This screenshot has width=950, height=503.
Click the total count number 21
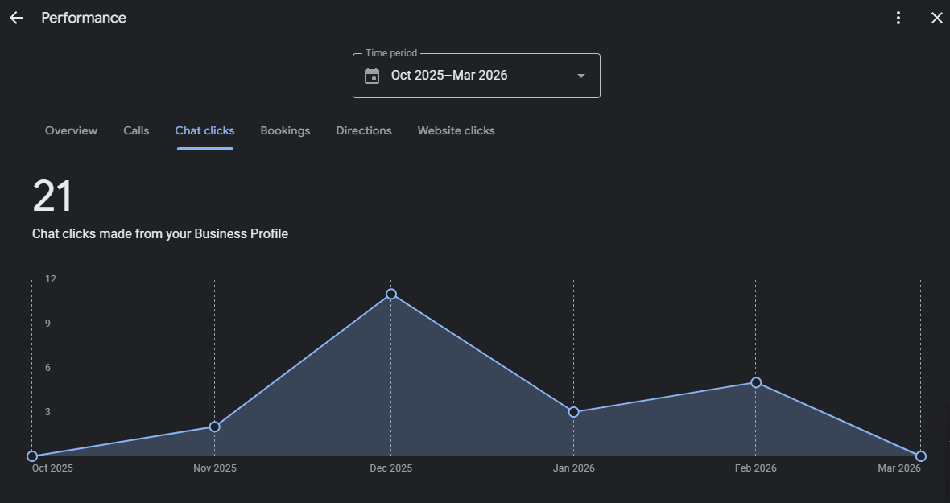point(52,196)
